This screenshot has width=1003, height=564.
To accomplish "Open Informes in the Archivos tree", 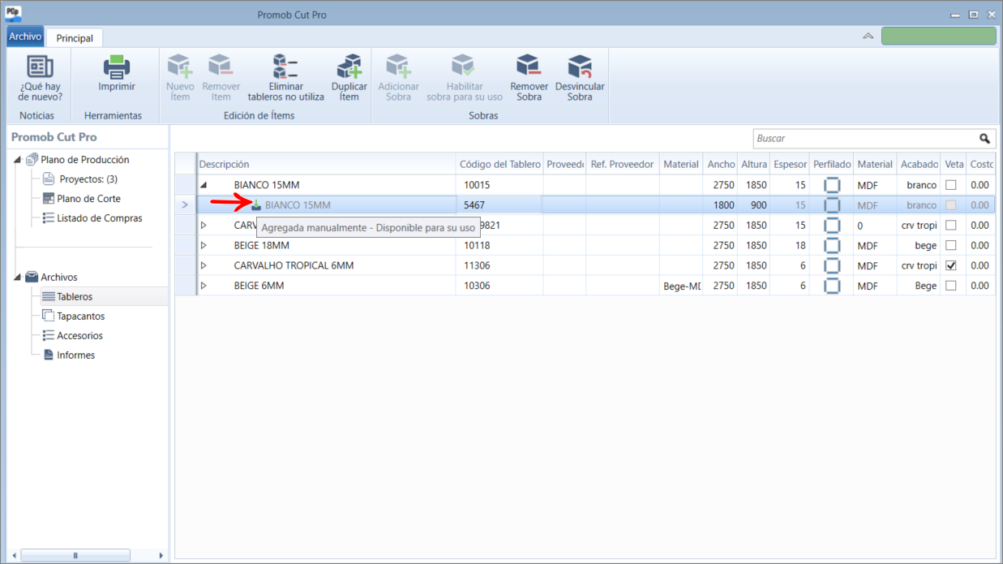I will tap(75, 355).
